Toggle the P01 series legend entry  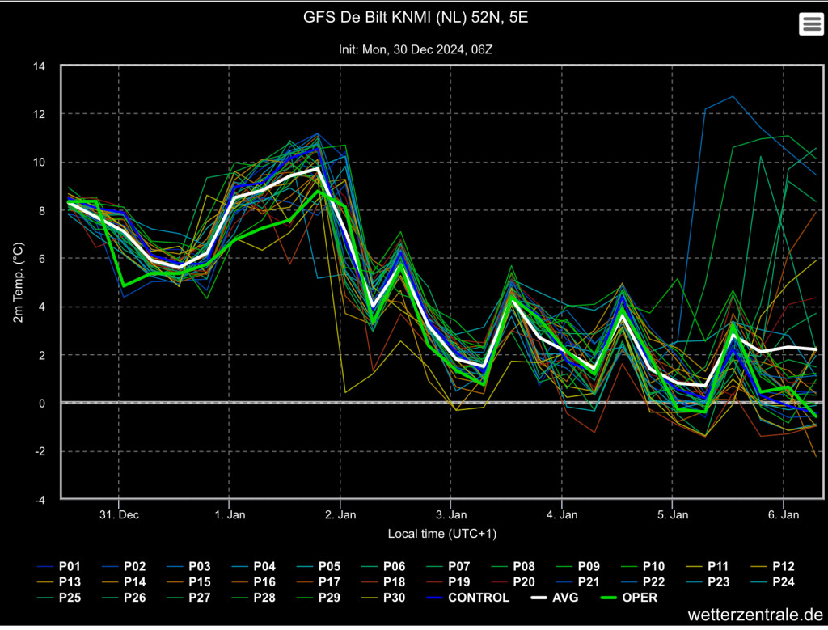coord(58,567)
